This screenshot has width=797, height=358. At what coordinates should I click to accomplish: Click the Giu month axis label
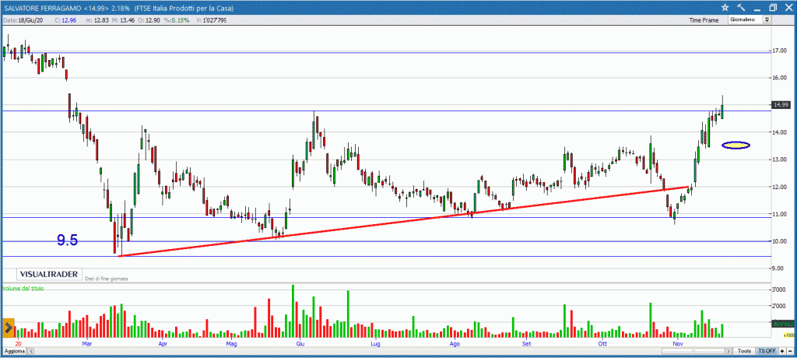click(300, 344)
